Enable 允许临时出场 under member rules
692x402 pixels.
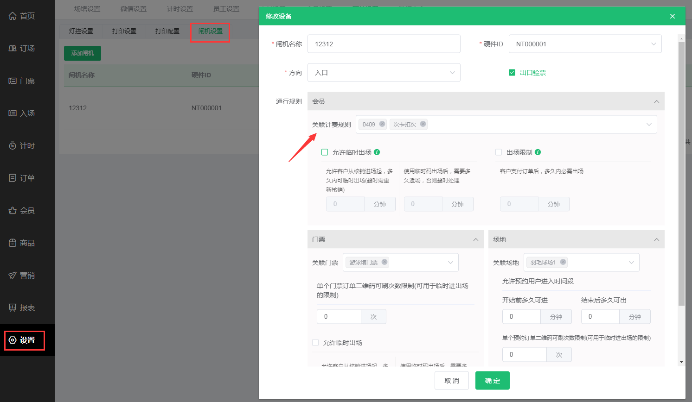point(325,152)
